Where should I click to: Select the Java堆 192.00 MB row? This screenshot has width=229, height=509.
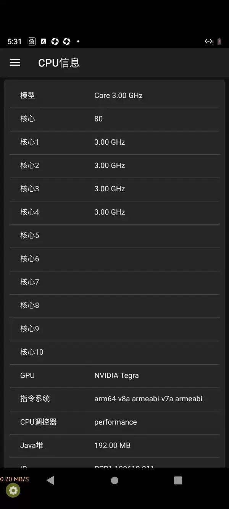pyautogui.click(x=114, y=445)
